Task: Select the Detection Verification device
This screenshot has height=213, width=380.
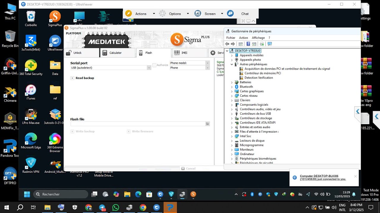Action: coord(259,78)
